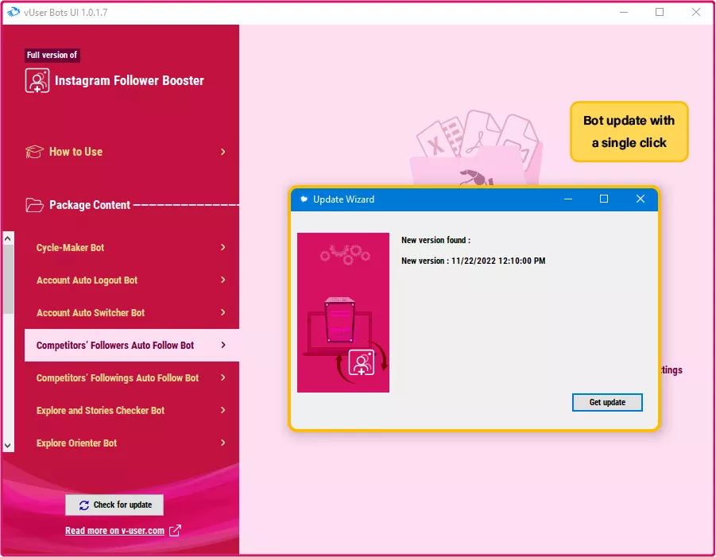Select Competitors' Followers Auto Follow Bot

click(x=131, y=345)
